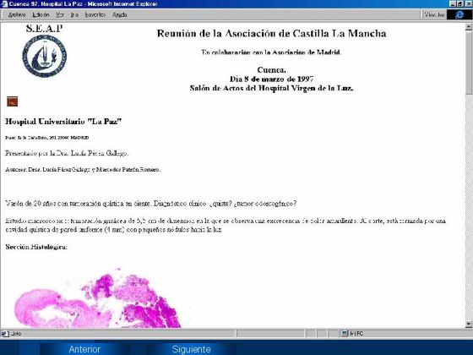Open the Ver menu
Viewport: 473px width, 355px height.
(60, 15)
